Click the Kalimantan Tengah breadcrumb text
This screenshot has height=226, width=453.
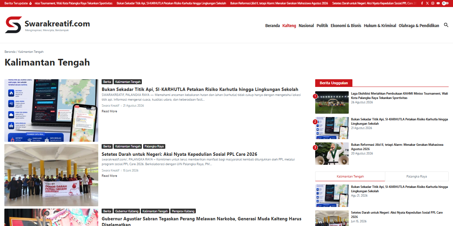coord(31,52)
